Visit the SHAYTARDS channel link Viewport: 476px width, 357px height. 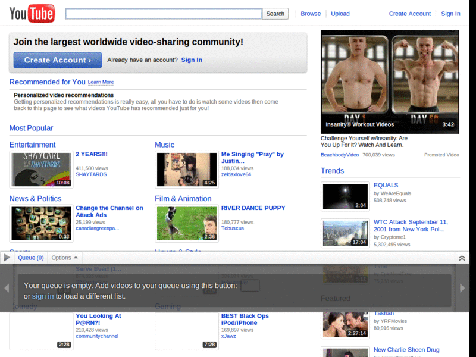click(91, 174)
